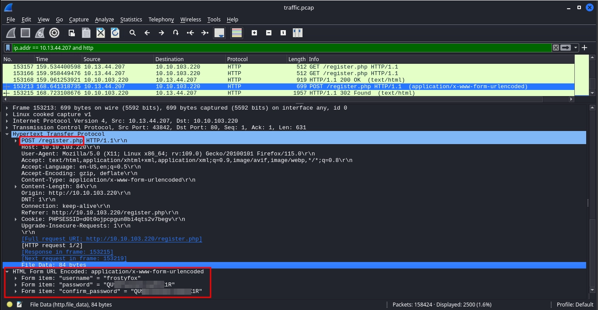Click the Close capture file icon
The height and width of the screenshot is (310, 598).
(x=101, y=33)
